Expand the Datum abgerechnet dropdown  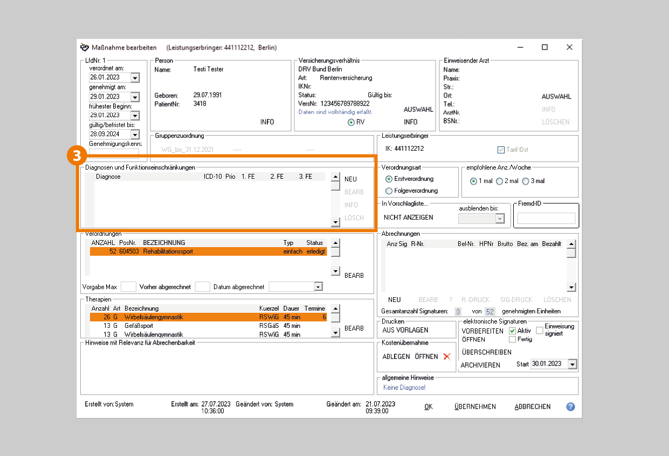318,287
